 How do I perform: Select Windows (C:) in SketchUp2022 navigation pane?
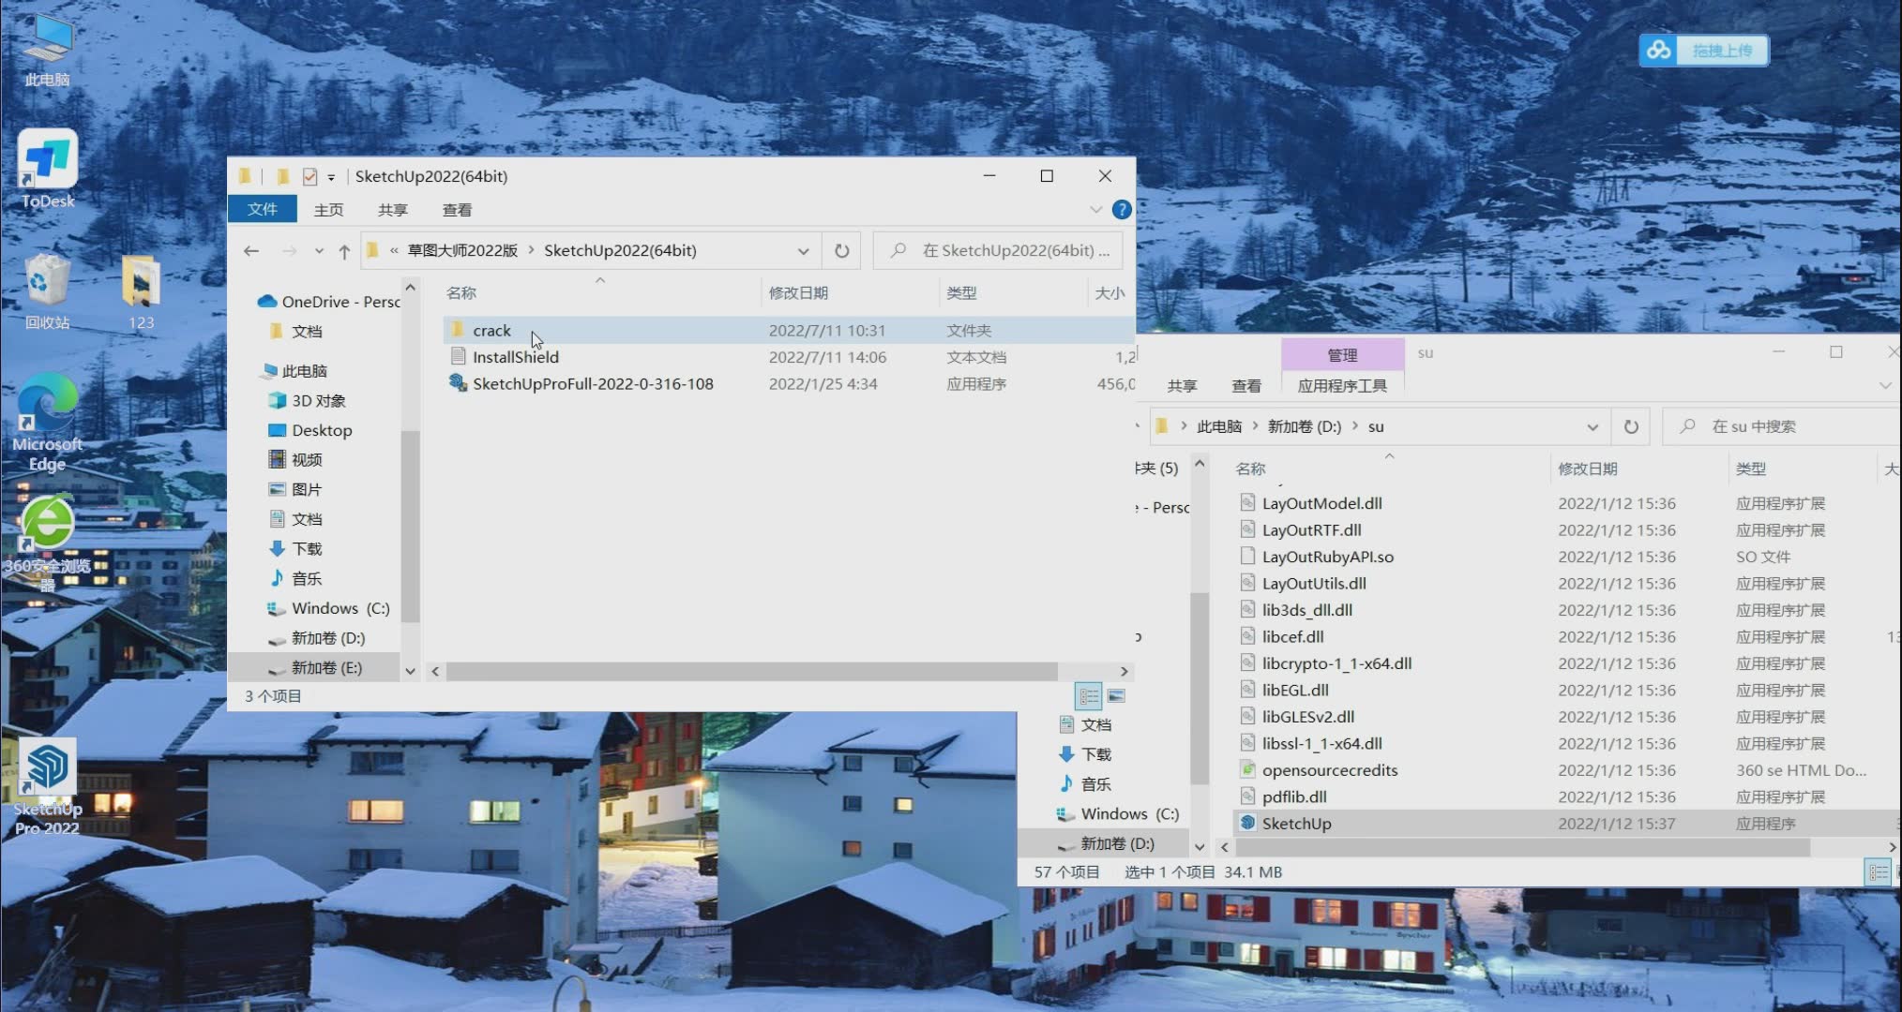[x=327, y=608]
